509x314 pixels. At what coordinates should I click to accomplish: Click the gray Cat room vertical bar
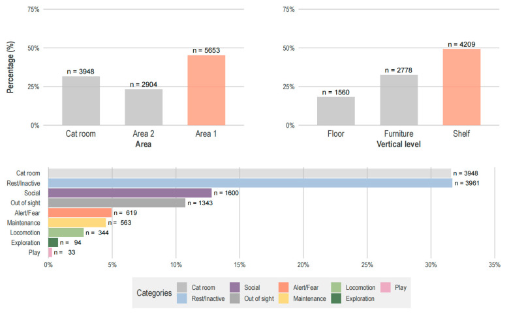coord(81,101)
